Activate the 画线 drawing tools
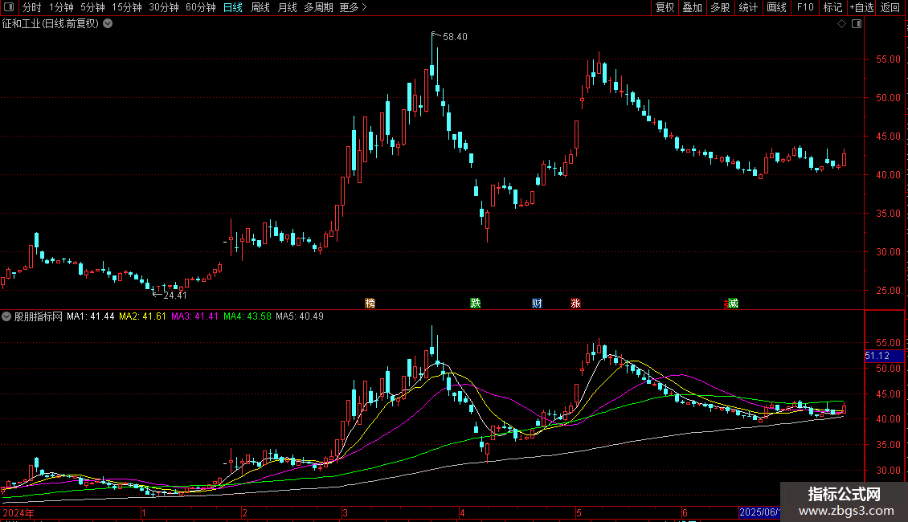 click(x=776, y=7)
